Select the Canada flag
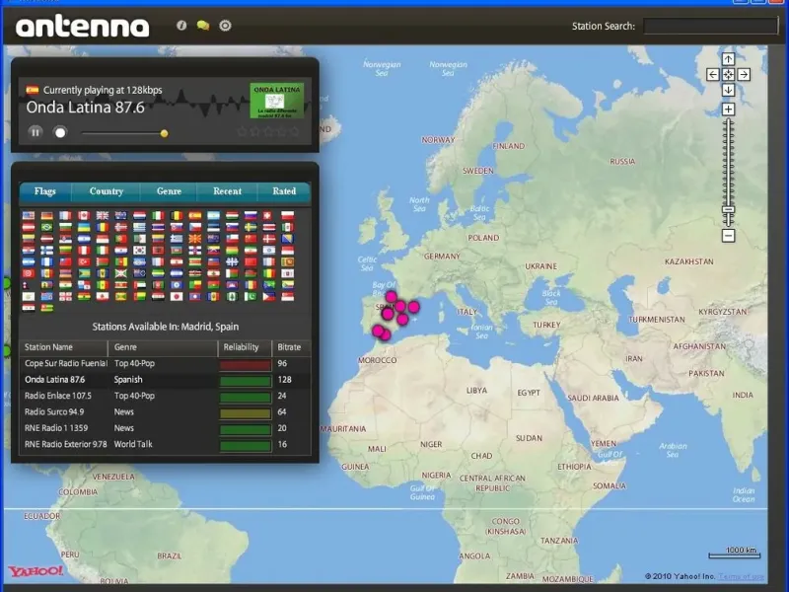This screenshot has height=592, width=789. click(x=84, y=215)
